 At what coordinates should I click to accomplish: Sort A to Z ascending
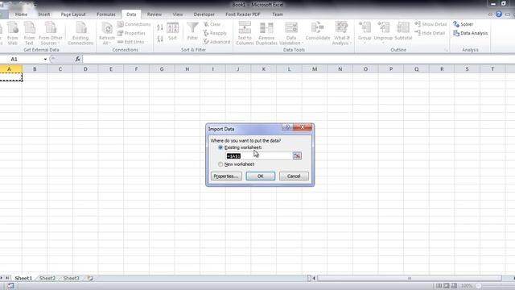click(x=160, y=27)
